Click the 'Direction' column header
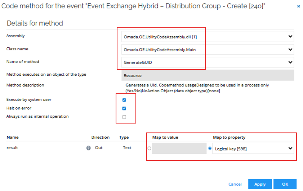Screen dimensions: 303x191 (x=101, y=137)
